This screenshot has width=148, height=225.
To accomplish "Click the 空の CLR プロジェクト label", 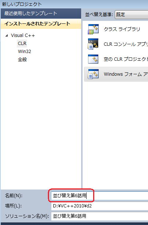I will click(126, 59).
